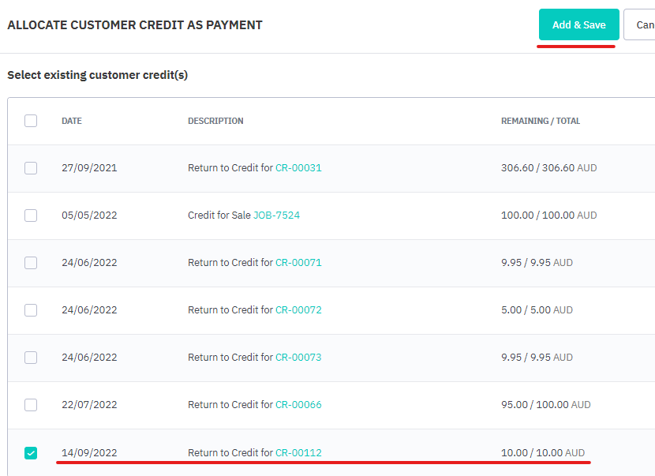Open the CR-00066 credit link

[298, 405]
